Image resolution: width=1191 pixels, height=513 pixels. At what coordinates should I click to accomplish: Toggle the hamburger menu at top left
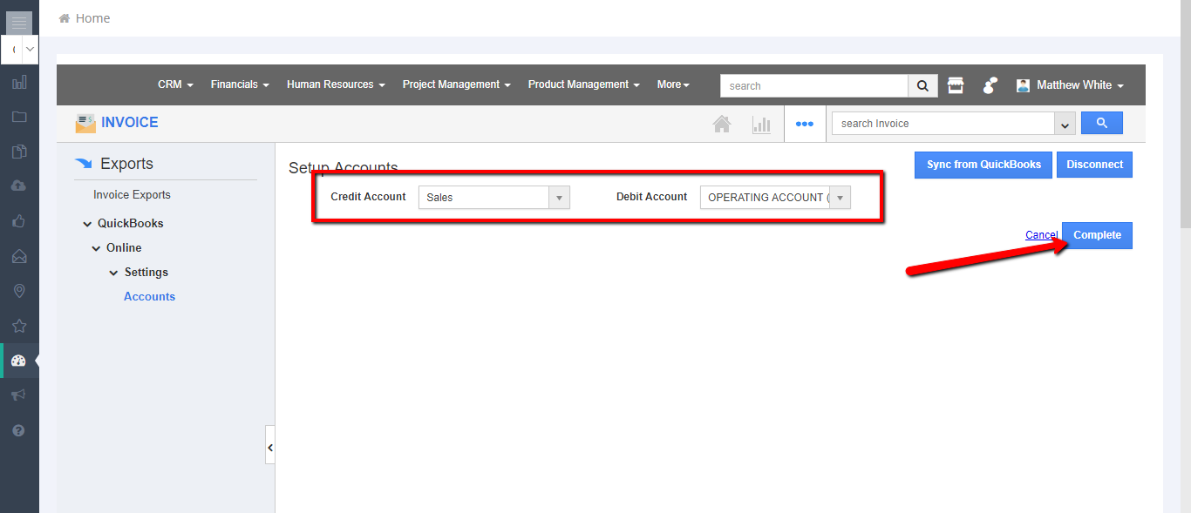tap(19, 22)
